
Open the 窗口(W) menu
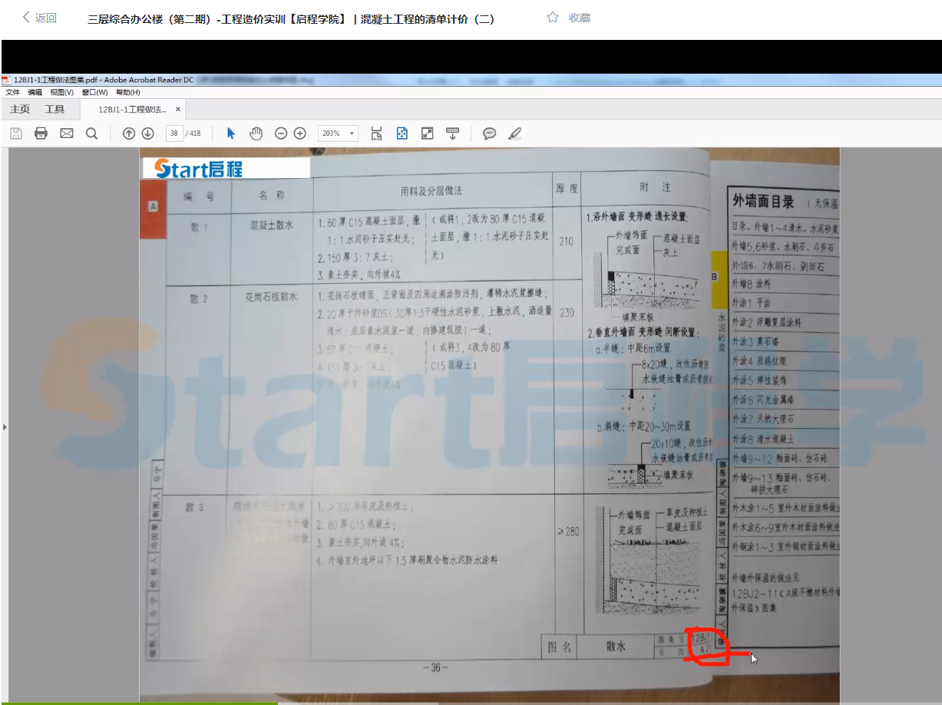(x=94, y=92)
